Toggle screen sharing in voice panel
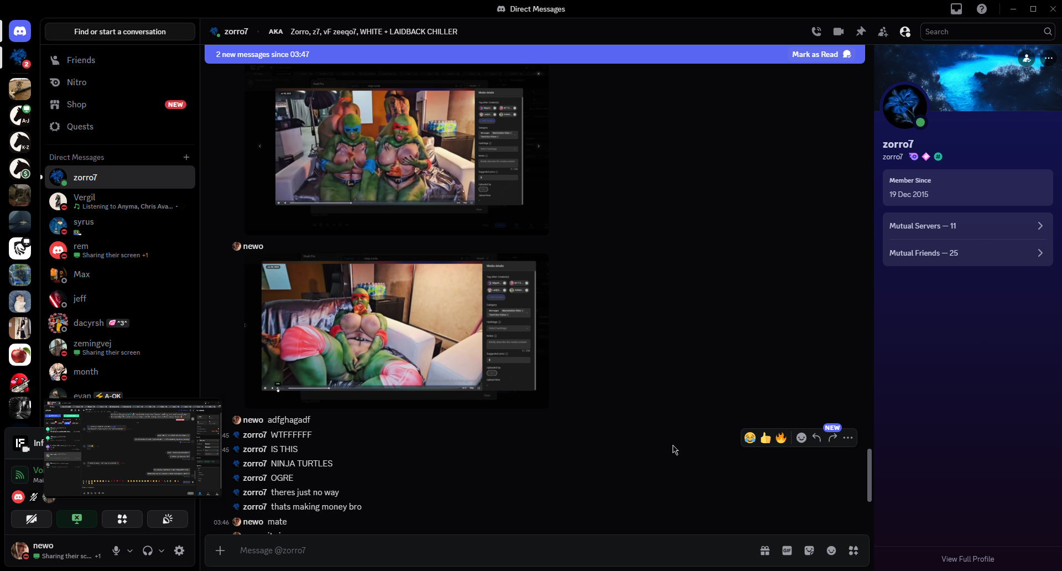The height and width of the screenshot is (571, 1062). pos(77,519)
